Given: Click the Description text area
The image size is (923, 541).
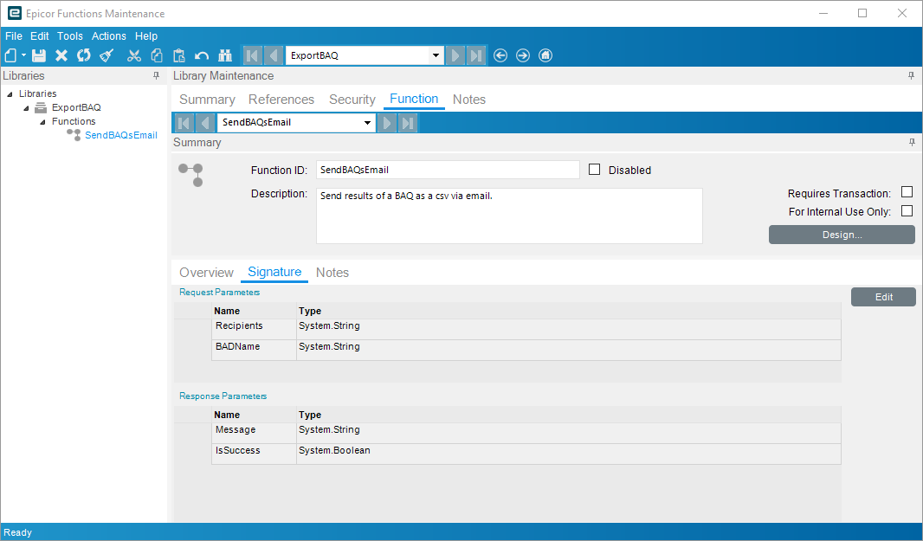Looking at the screenshot, I should click(x=509, y=216).
